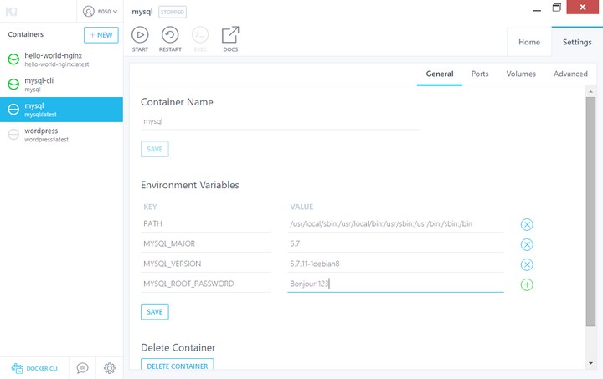Maximize the Kitematic window

(556, 8)
